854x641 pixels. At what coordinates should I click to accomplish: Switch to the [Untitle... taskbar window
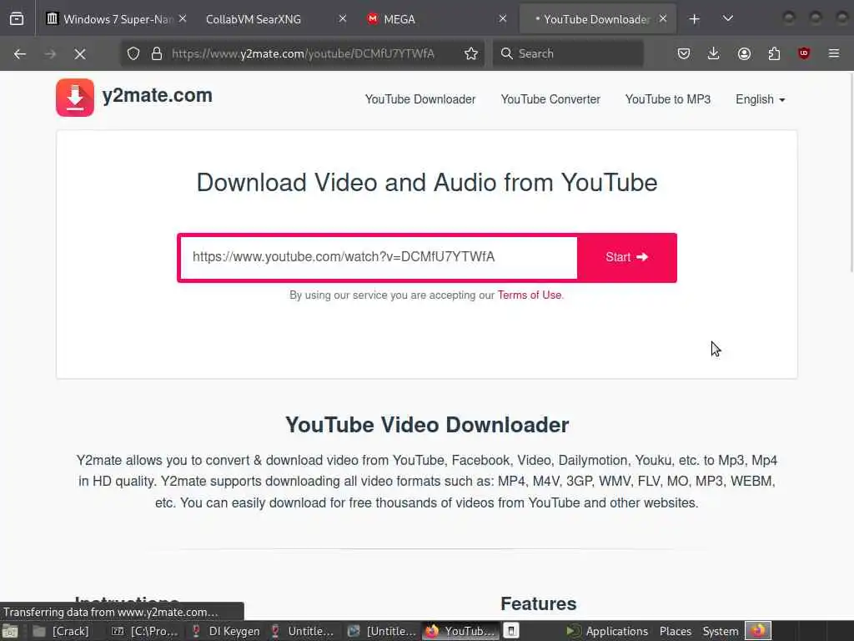(382, 631)
